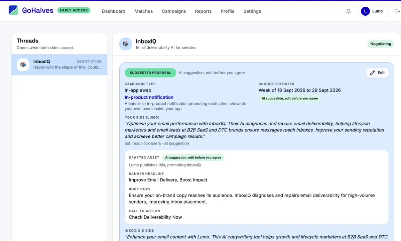Click the Edit proposal button
Screen dimensions: 401x241
coord(377,73)
